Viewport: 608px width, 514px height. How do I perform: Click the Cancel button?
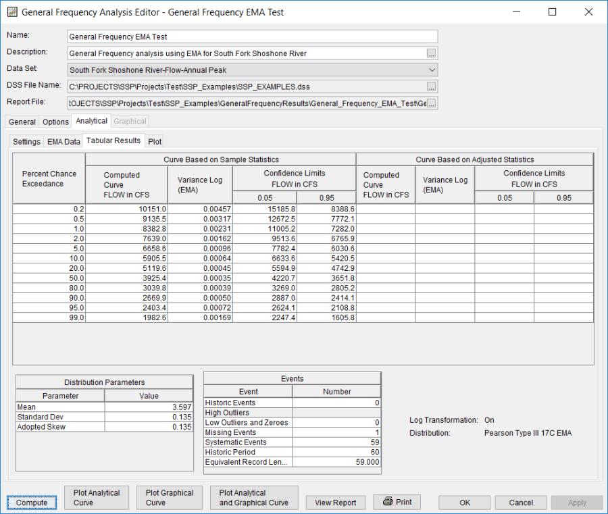pos(521,503)
